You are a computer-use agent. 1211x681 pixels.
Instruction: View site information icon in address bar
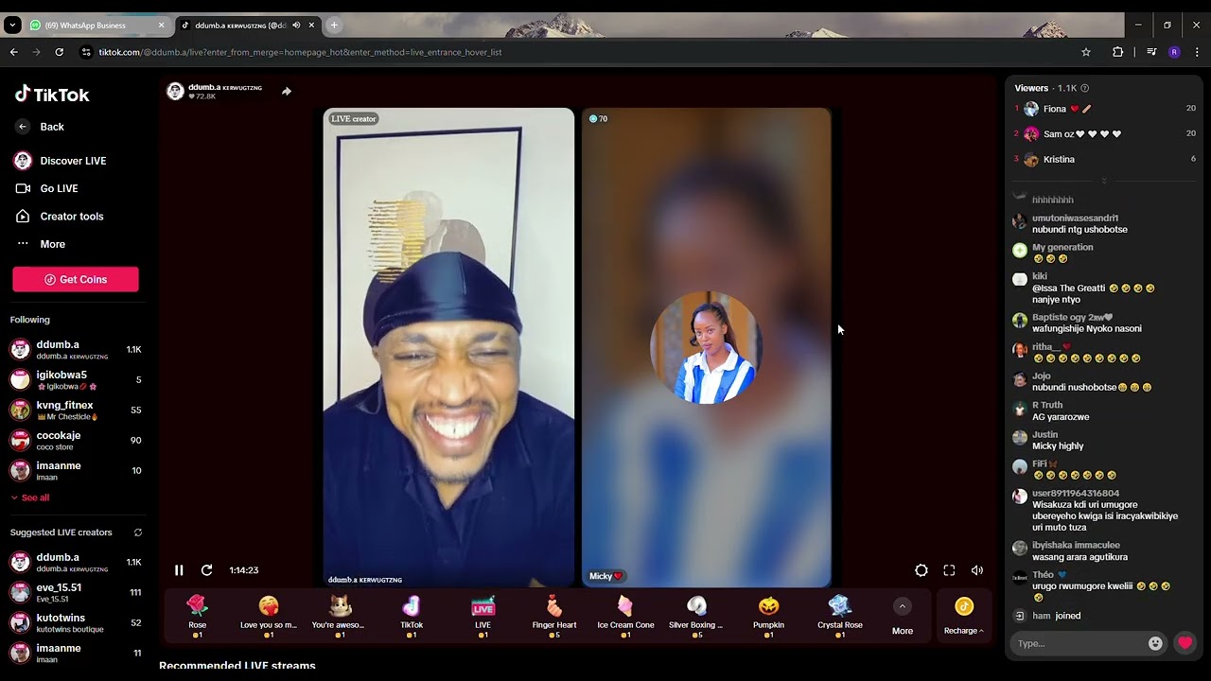[86, 52]
